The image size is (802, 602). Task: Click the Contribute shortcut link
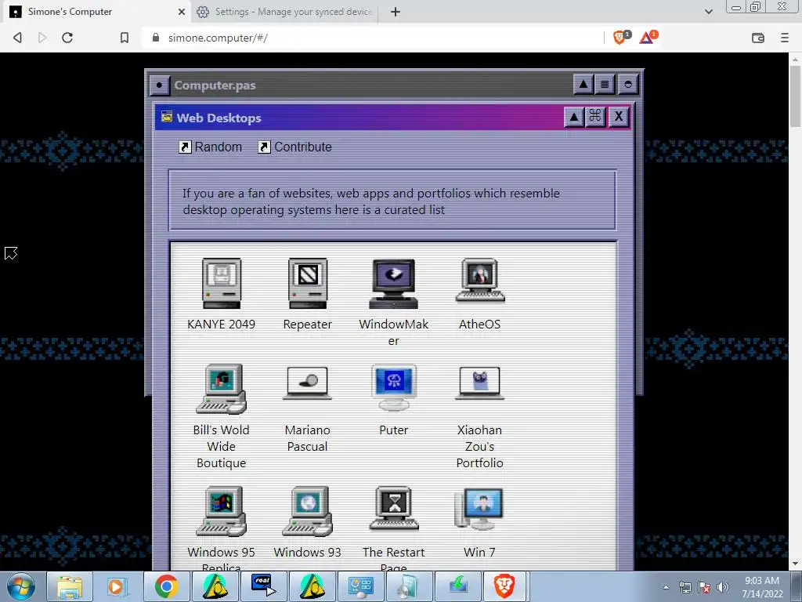coord(295,147)
